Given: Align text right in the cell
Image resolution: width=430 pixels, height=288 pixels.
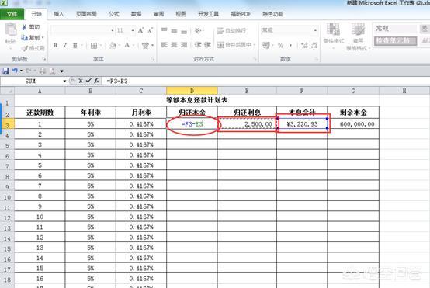Looking at the screenshot, I should coord(184,45).
